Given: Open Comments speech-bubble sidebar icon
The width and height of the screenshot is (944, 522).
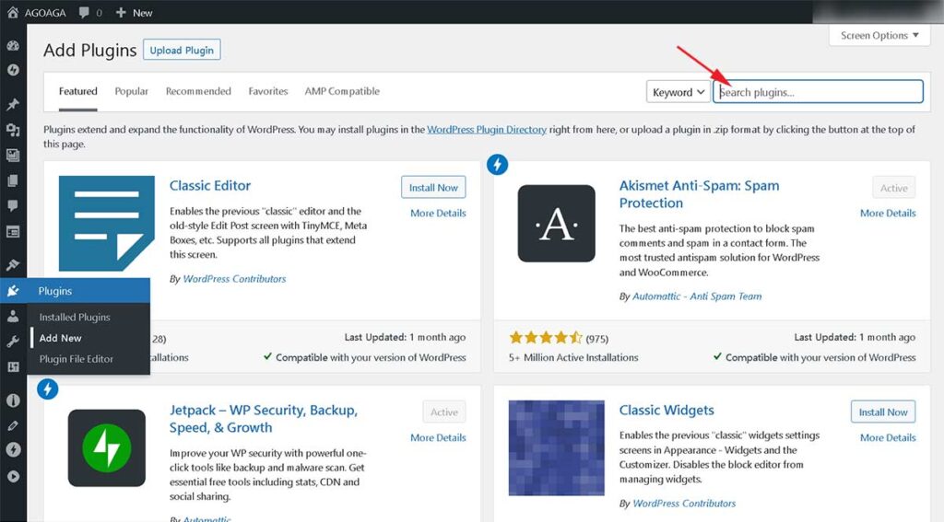Looking at the screenshot, I should (13, 205).
